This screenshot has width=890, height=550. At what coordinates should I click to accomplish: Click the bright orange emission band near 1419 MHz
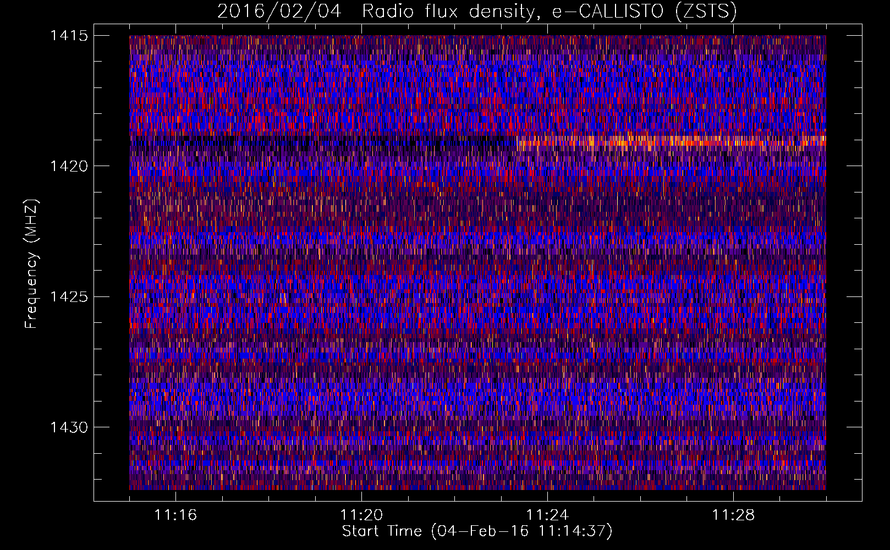pyautogui.click(x=671, y=143)
